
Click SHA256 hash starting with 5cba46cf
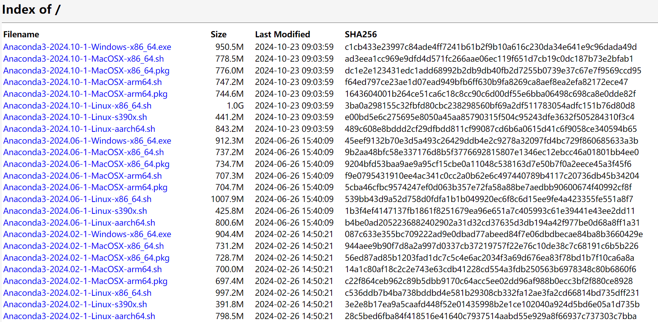tap(489, 187)
